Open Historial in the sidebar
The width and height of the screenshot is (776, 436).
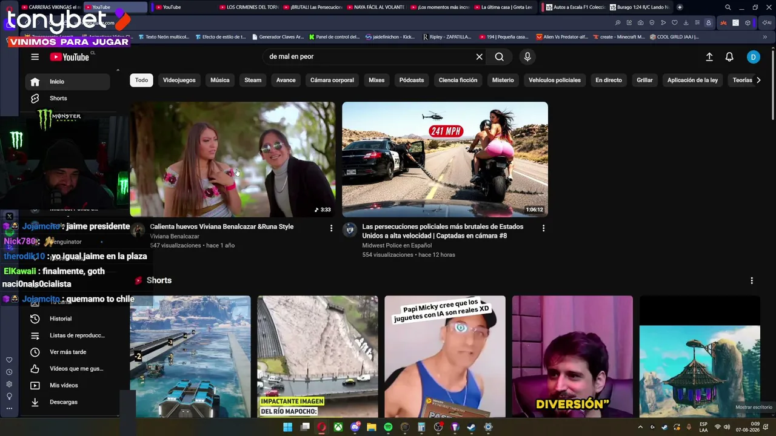tap(68, 319)
